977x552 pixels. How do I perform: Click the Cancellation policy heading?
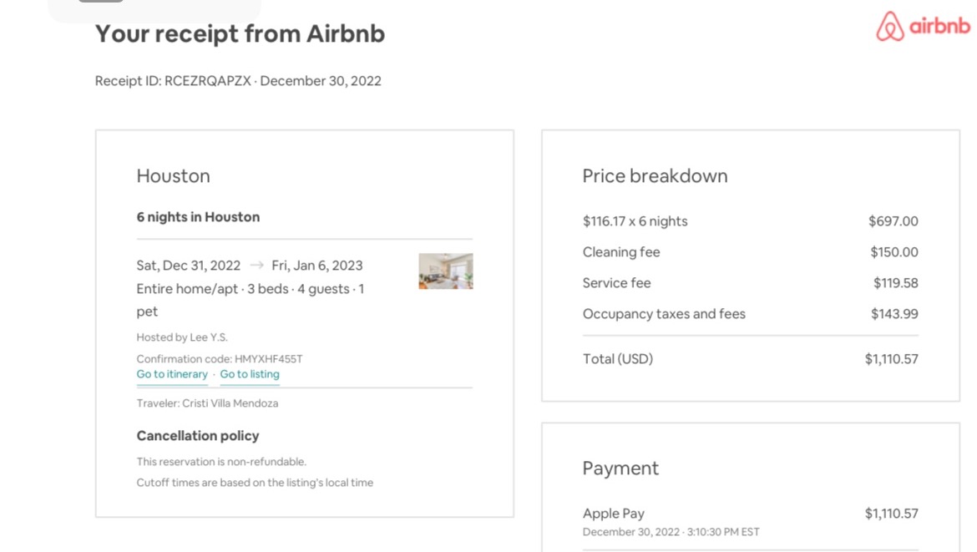(x=198, y=436)
